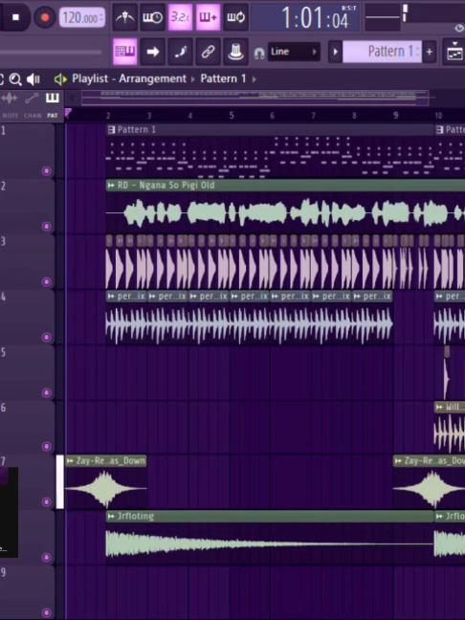Expand the arrow after Pattern 1 breadcrumb

coord(254,79)
